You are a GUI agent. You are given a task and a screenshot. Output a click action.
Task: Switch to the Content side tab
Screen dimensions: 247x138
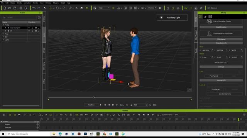pyautogui.click(x=44, y=19)
